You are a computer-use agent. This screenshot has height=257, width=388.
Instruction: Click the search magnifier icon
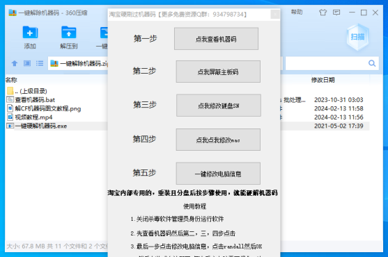pos(372,63)
